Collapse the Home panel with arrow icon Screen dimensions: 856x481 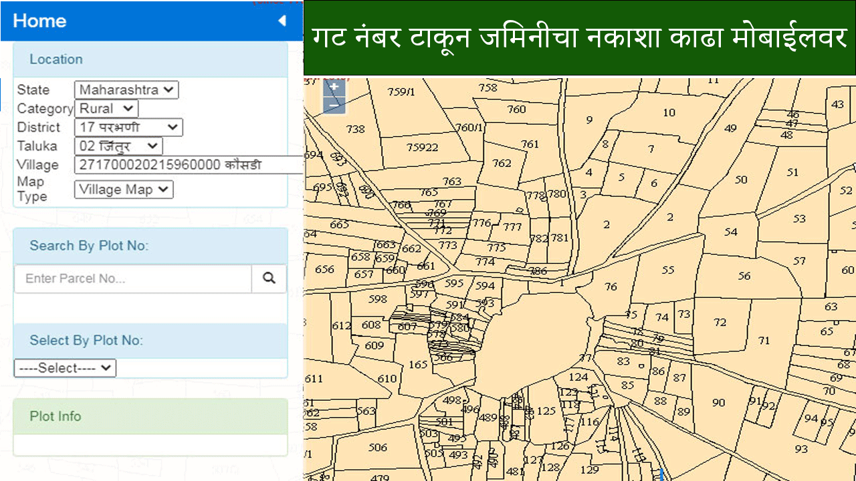[282, 21]
